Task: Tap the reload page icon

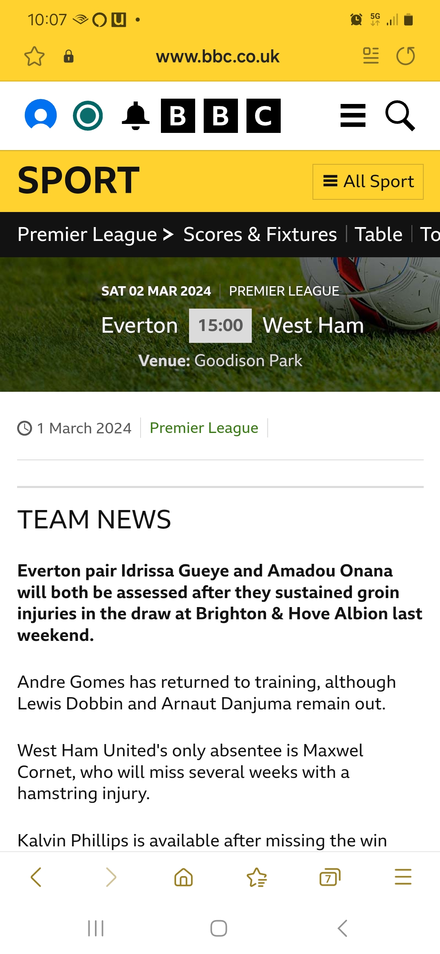Action: click(x=405, y=56)
